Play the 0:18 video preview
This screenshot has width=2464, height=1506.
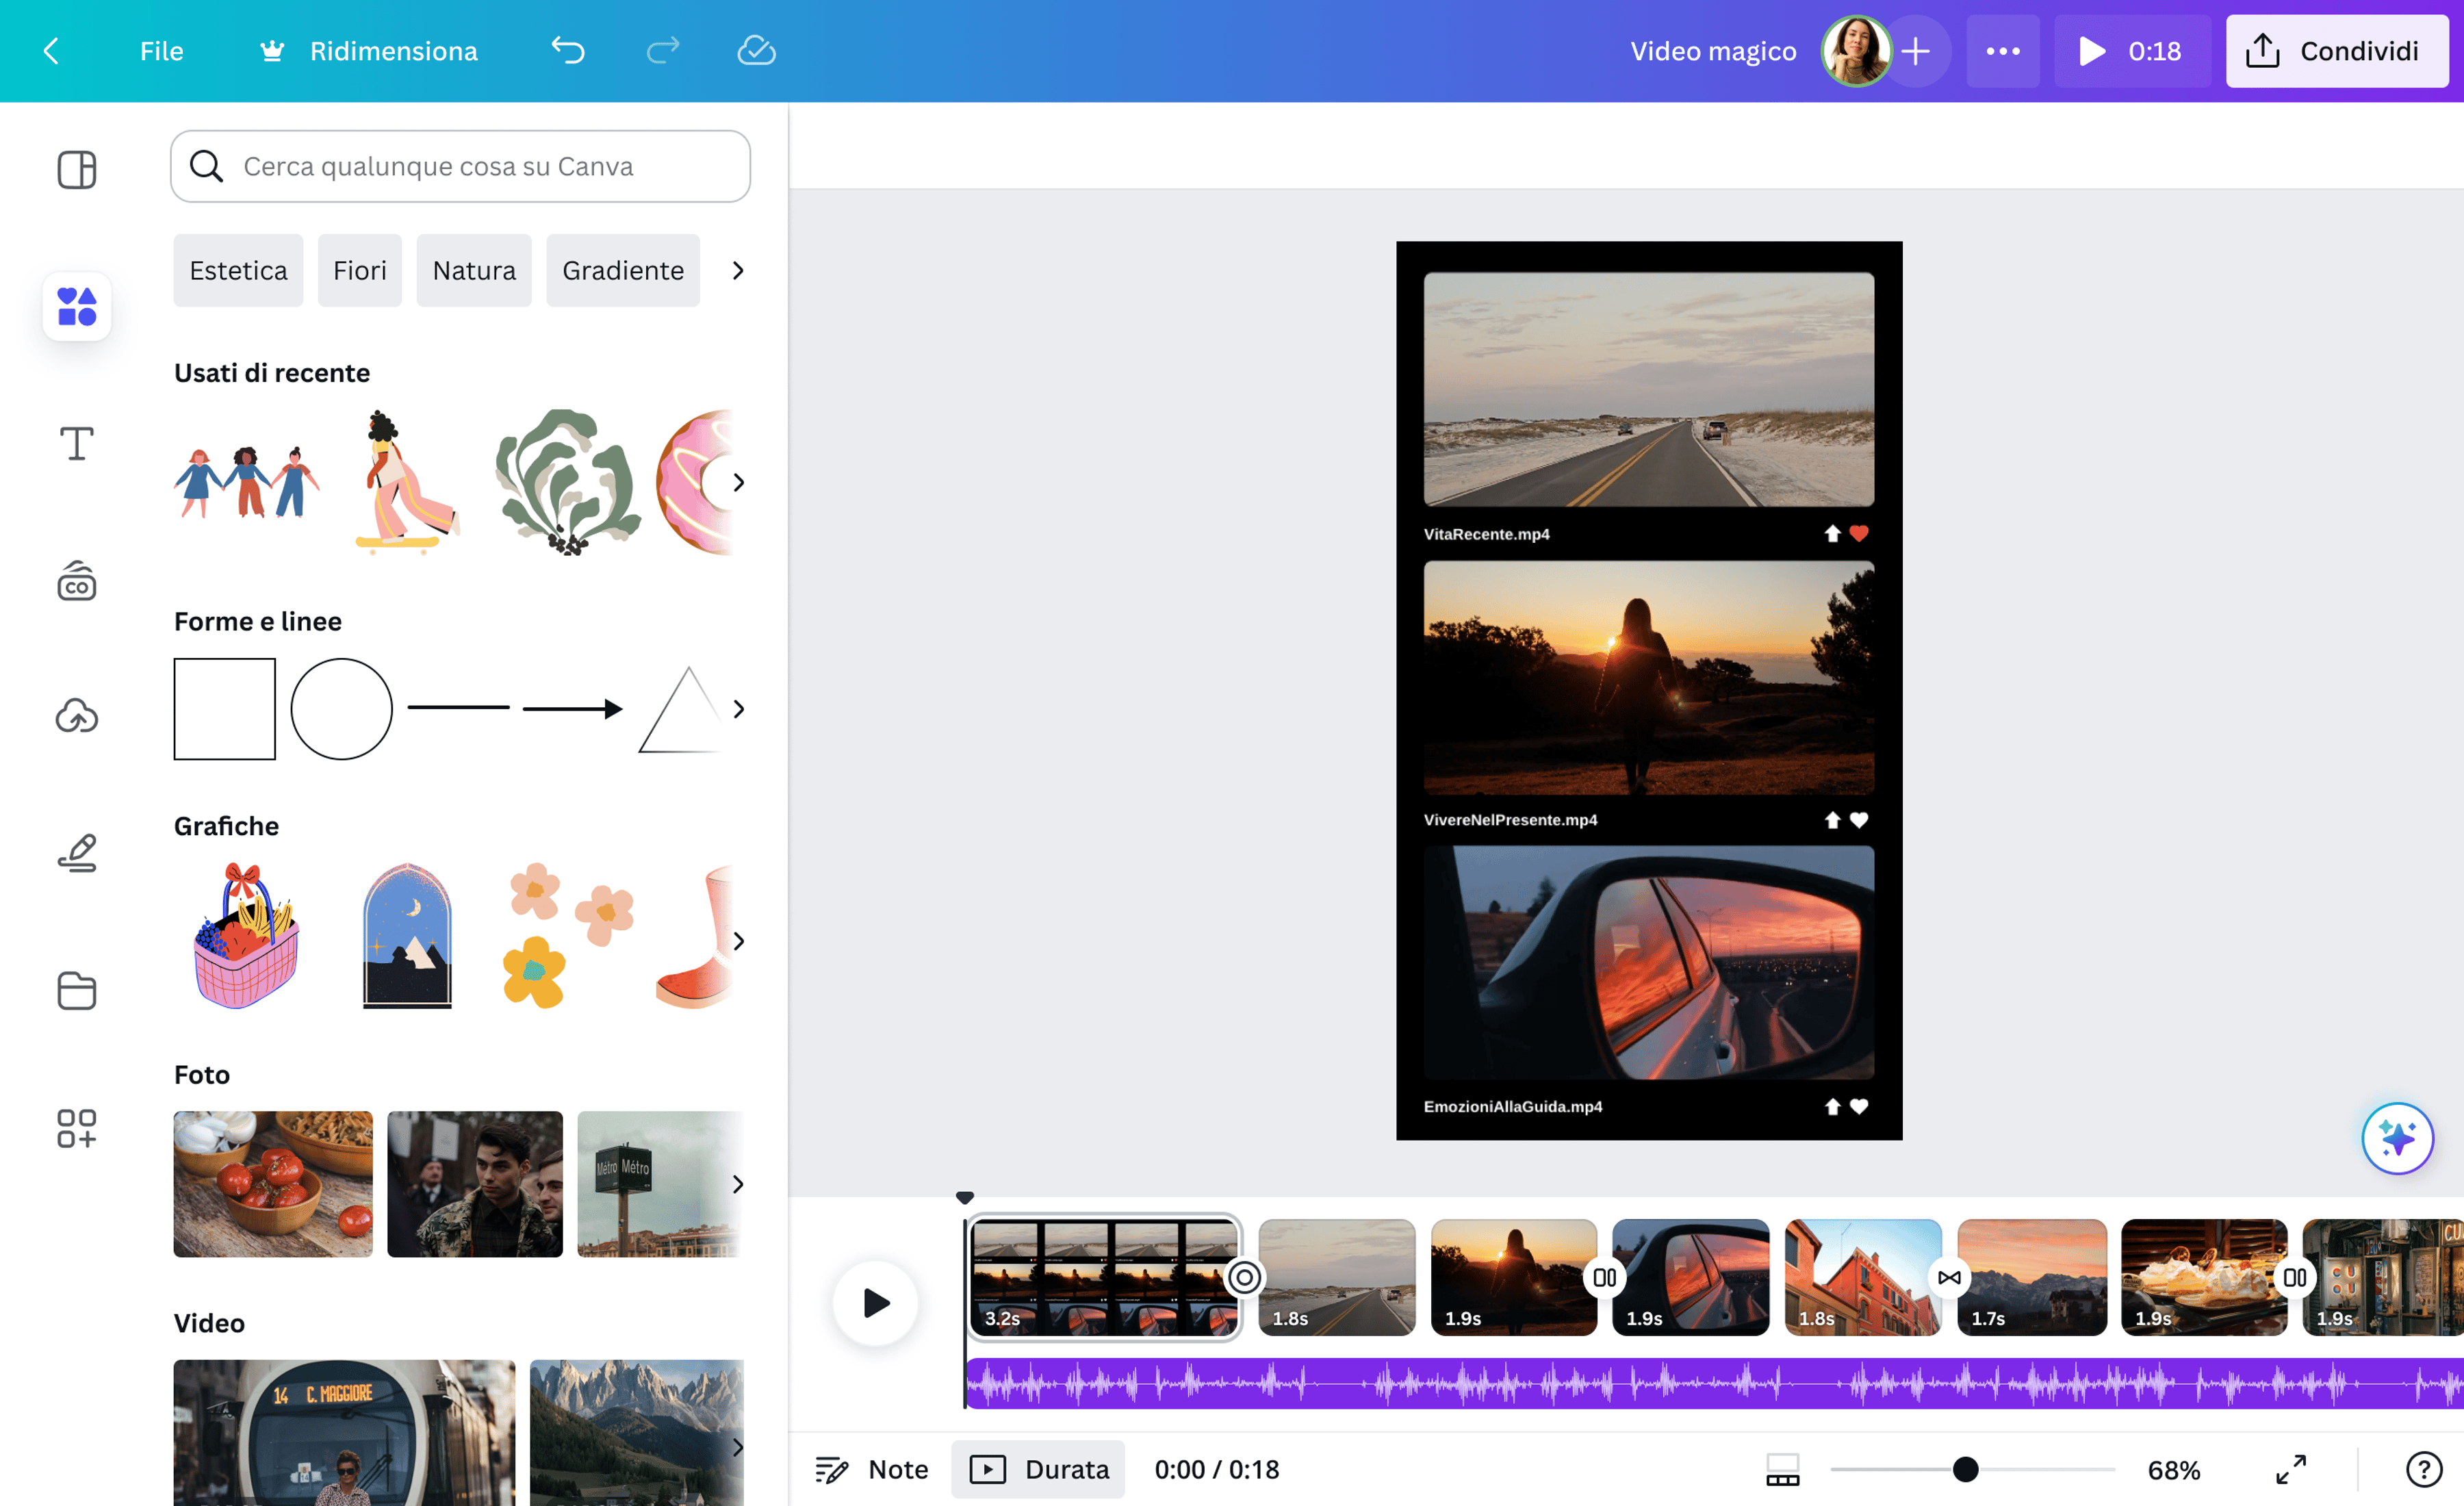click(x=2131, y=51)
